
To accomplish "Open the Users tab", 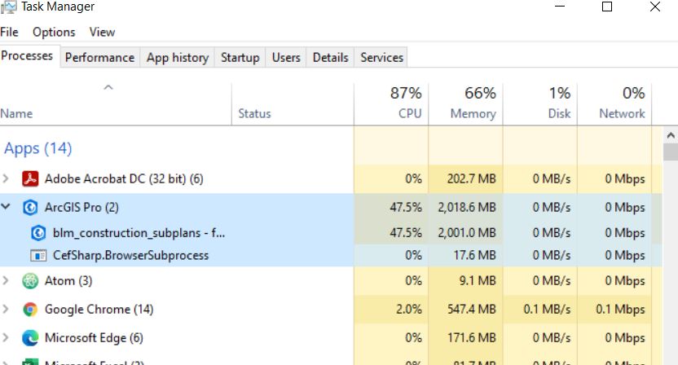I will (286, 58).
